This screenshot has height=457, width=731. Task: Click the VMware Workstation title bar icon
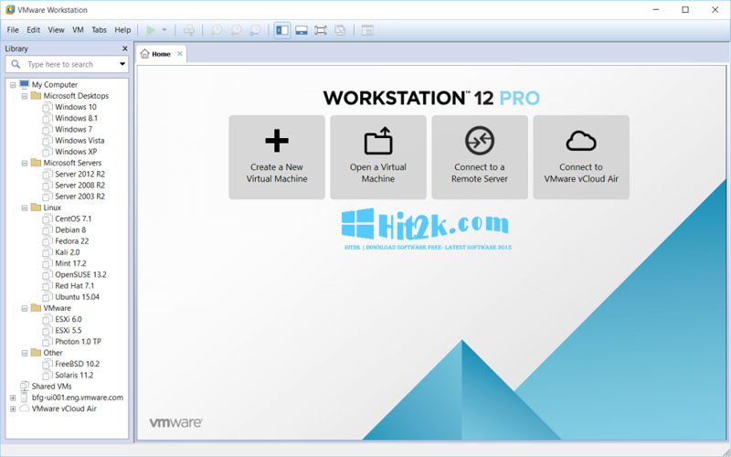(10, 9)
